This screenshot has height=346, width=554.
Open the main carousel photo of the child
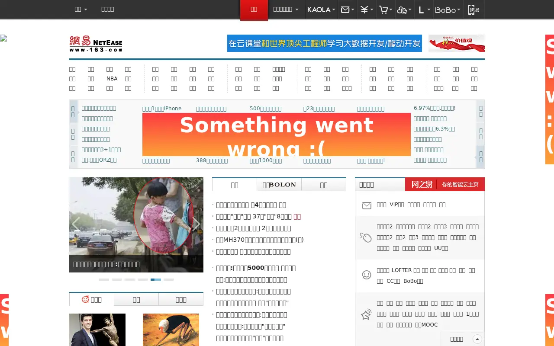point(136,225)
